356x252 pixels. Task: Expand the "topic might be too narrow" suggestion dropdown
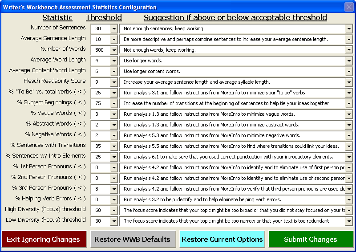coord(349,221)
